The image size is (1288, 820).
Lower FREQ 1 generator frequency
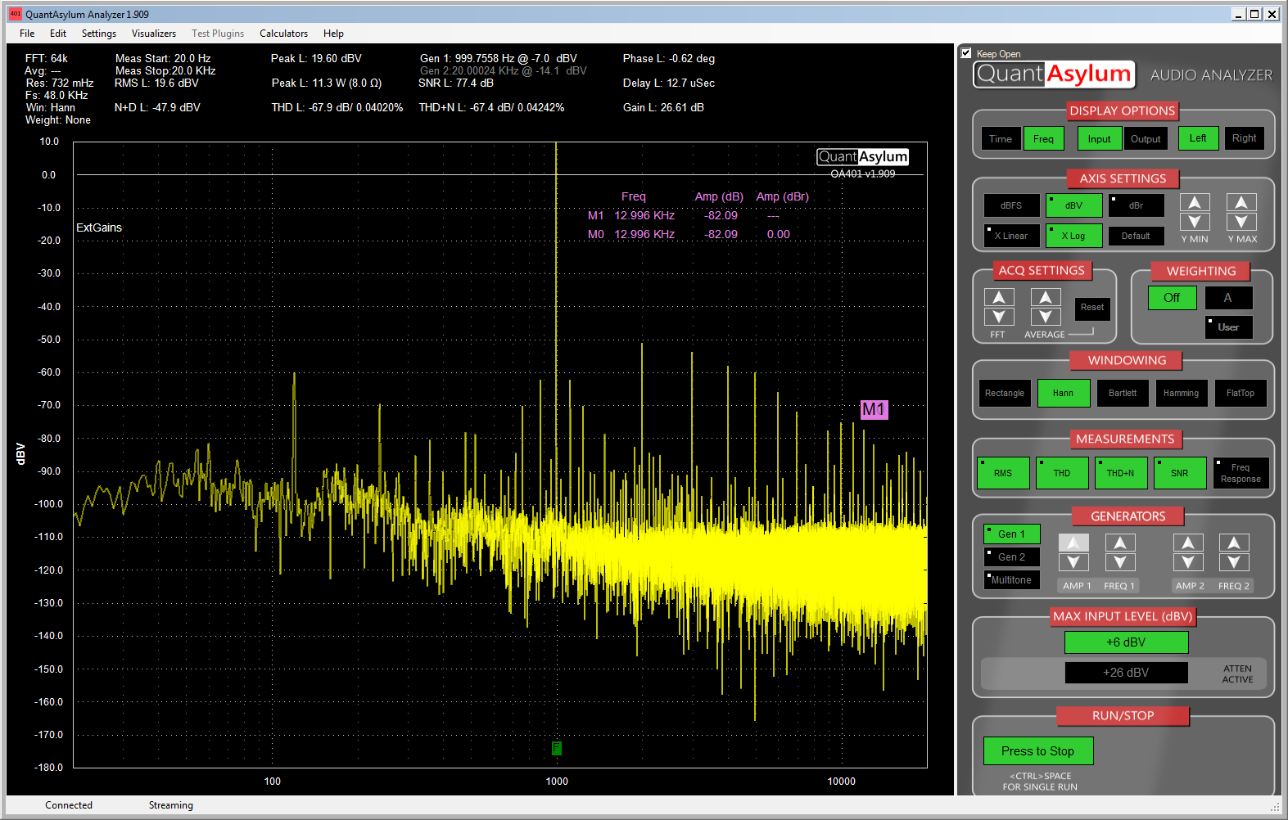click(x=1120, y=562)
